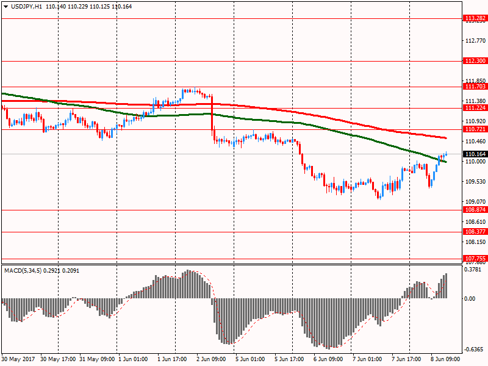
Task: Click the 110.460 price scale value
Action: tap(475, 142)
